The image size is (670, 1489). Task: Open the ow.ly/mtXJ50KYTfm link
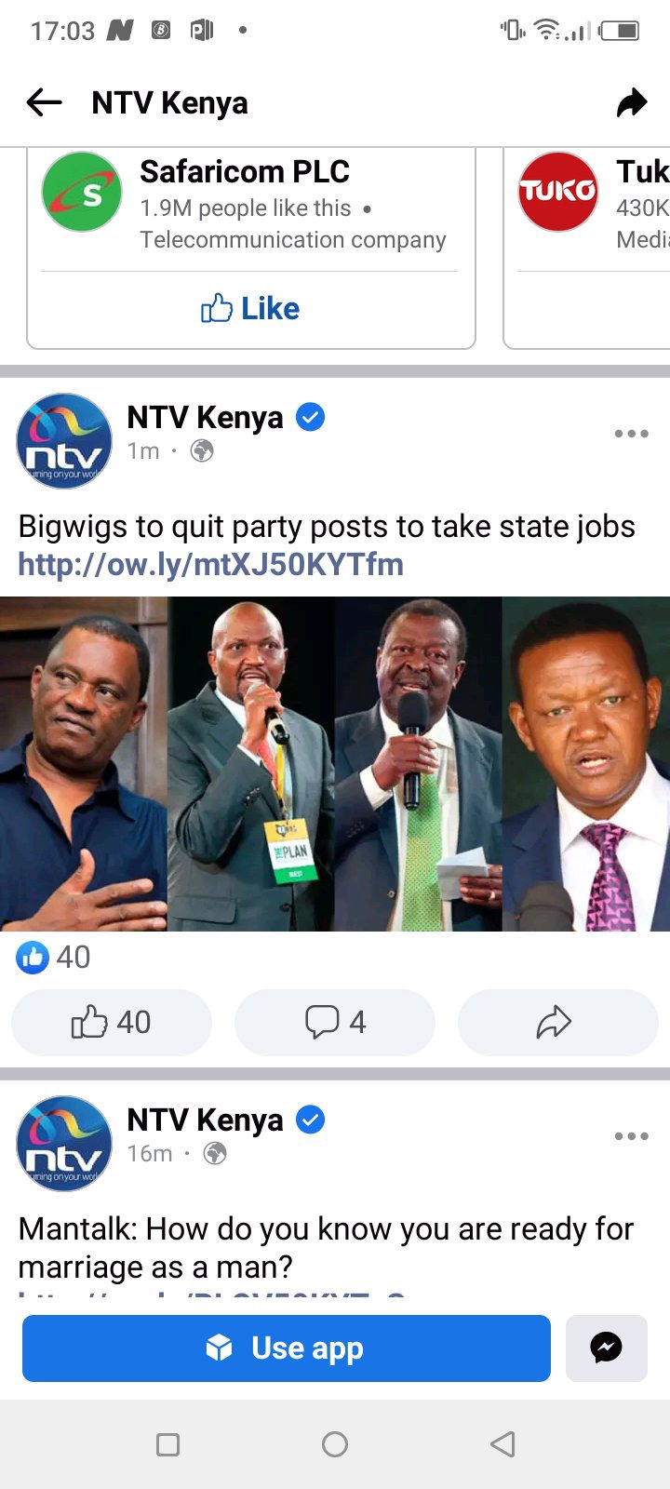[x=211, y=564]
